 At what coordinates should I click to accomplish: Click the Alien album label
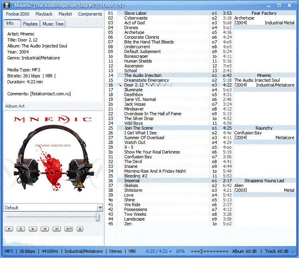[x=239, y=185]
